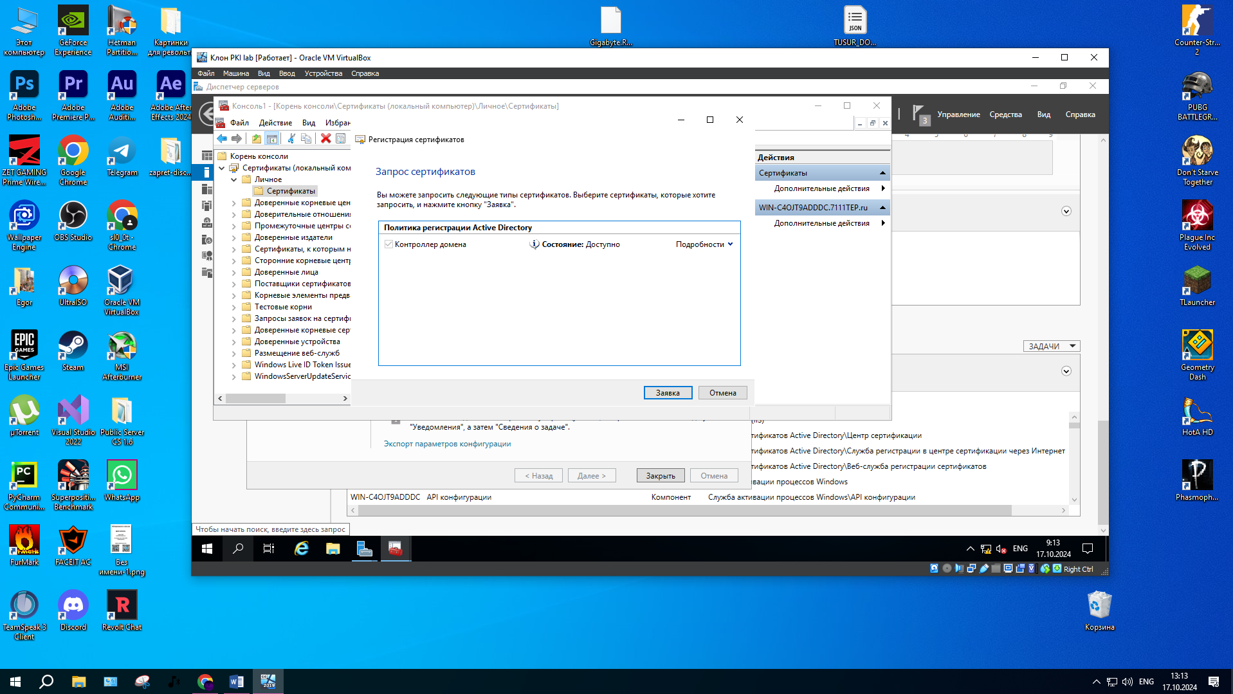Click the Properties icon in the MMC toolbar
This screenshot has width=1233, height=694.
341,139
